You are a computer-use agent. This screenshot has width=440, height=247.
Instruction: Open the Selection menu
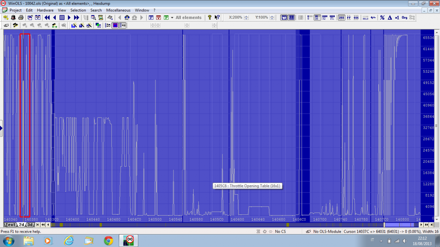[78, 10]
